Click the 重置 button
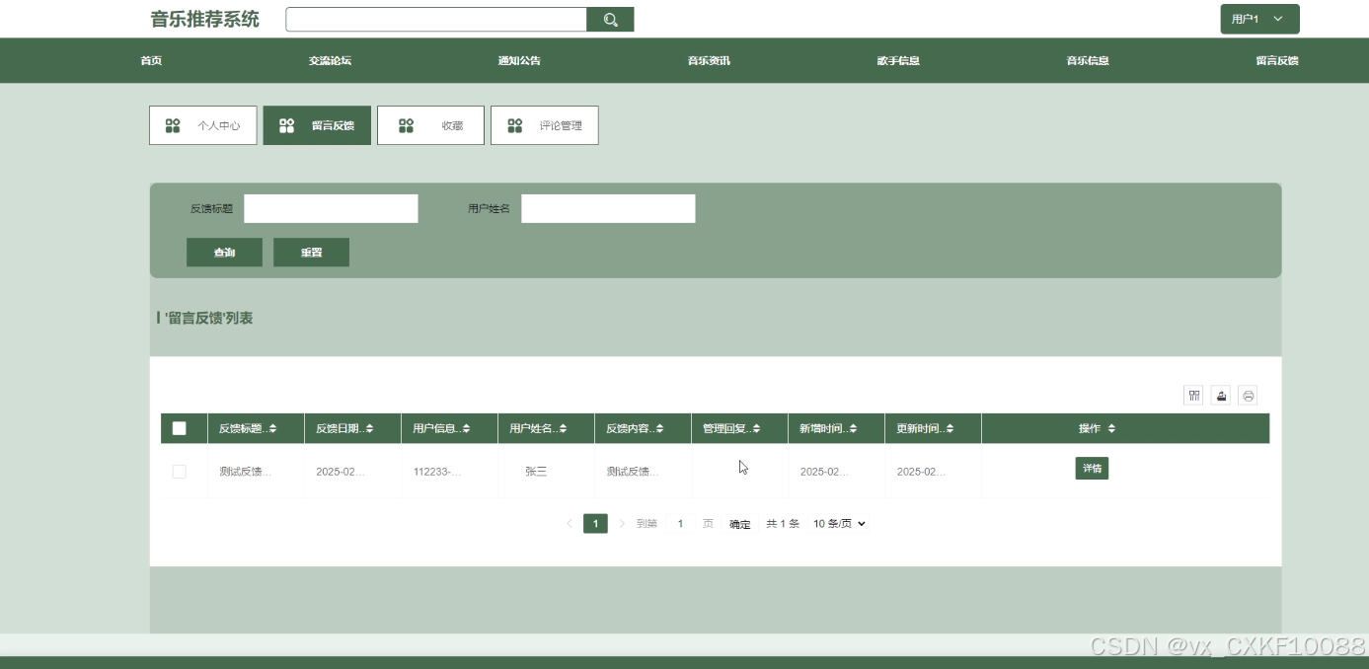The width and height of the screenshot is (1369, 669). (x=311, y=253)
